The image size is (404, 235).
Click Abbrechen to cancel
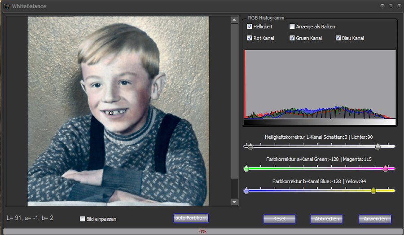pos(326,219)
